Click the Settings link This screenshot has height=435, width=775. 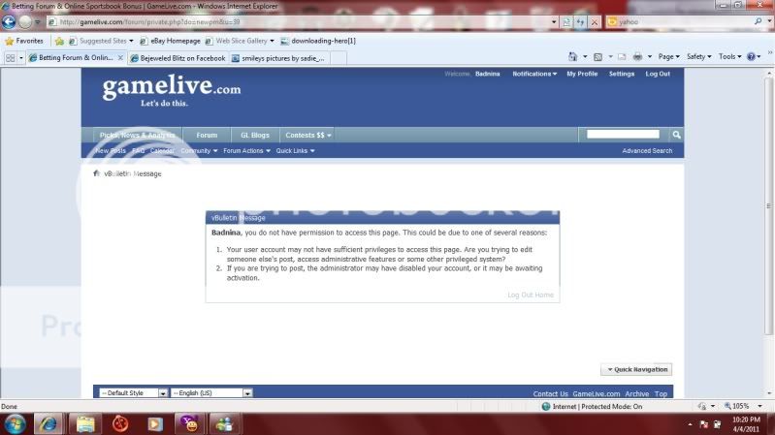tap(622, 74)
